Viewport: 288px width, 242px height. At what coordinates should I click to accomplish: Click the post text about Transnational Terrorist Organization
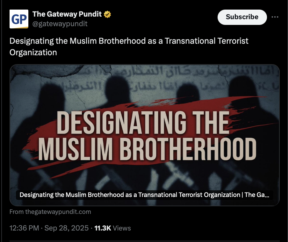click(129, 47)
